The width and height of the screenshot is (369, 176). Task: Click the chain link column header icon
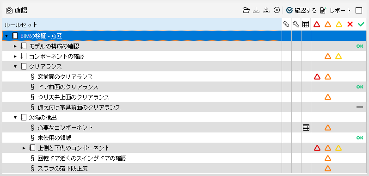tap(286, 24)
